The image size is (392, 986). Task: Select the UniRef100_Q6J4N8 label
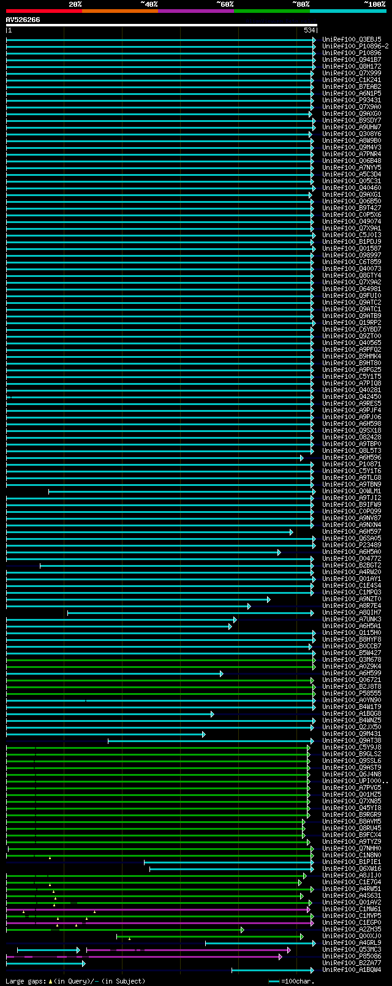pos(352,774)
